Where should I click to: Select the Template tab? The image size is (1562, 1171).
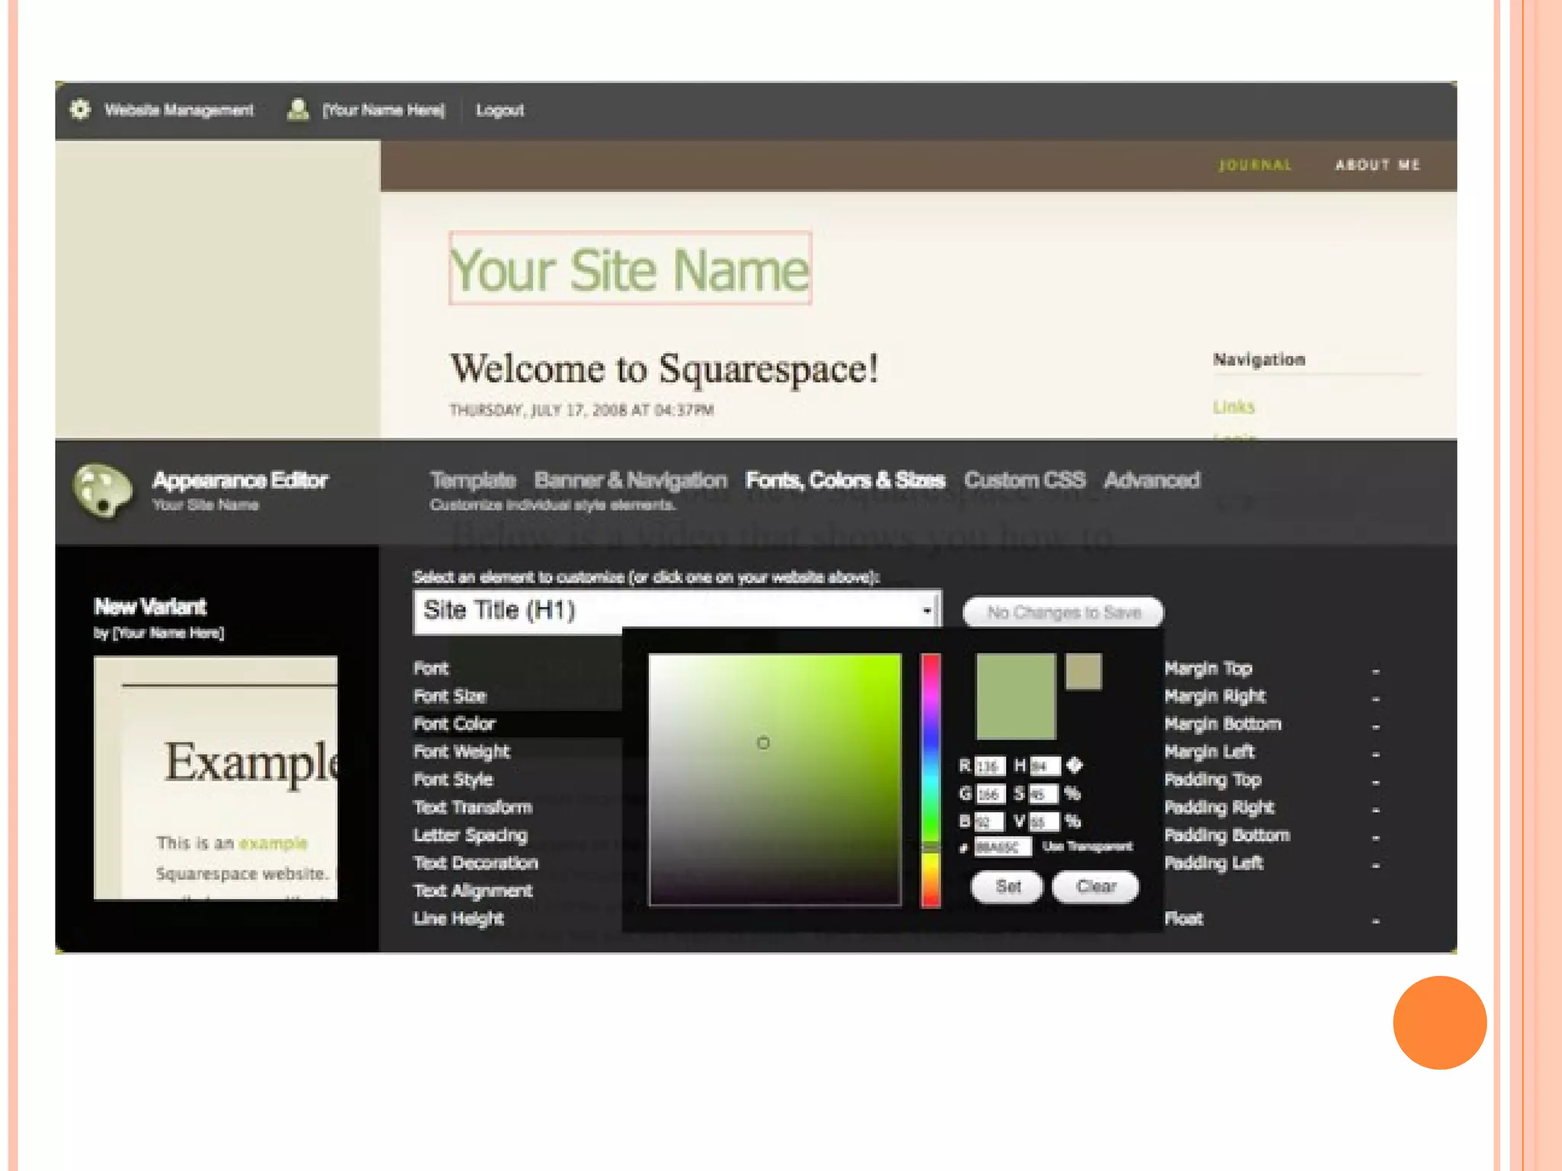click(x=473, y=480)
